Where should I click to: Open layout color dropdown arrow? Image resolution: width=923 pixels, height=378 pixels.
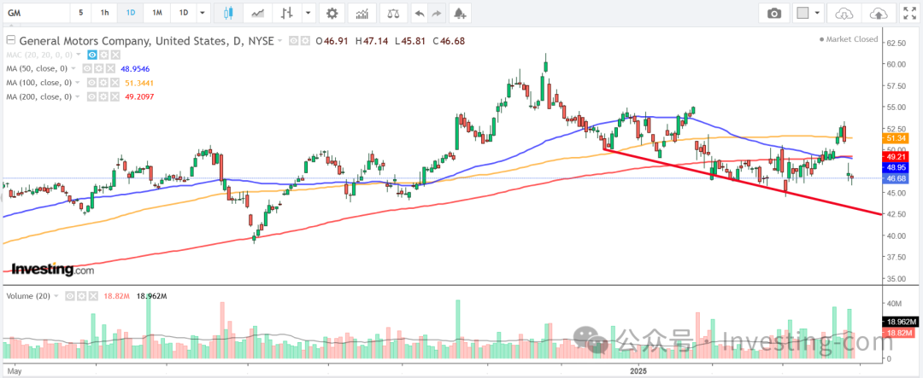click(816, 12)
